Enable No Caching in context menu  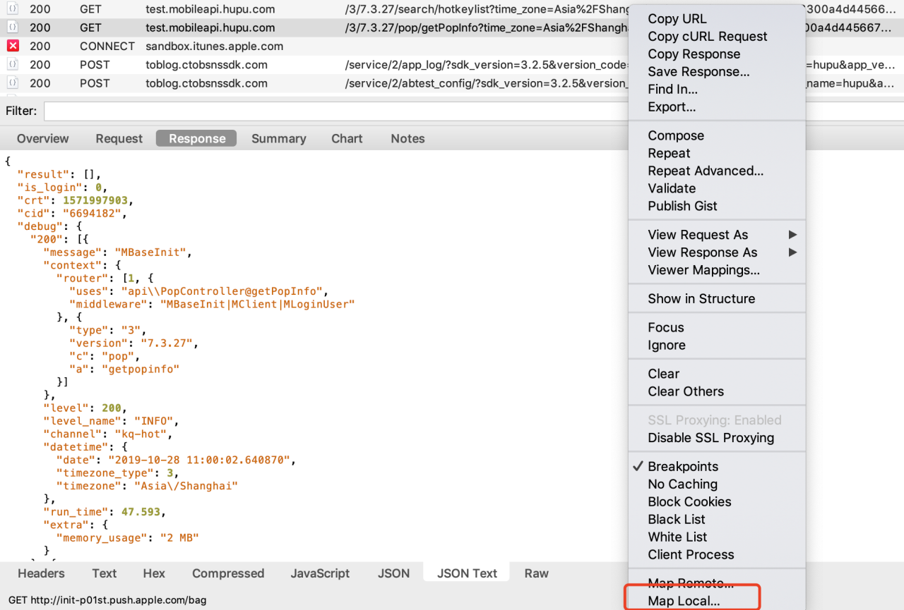coord(682,484)
